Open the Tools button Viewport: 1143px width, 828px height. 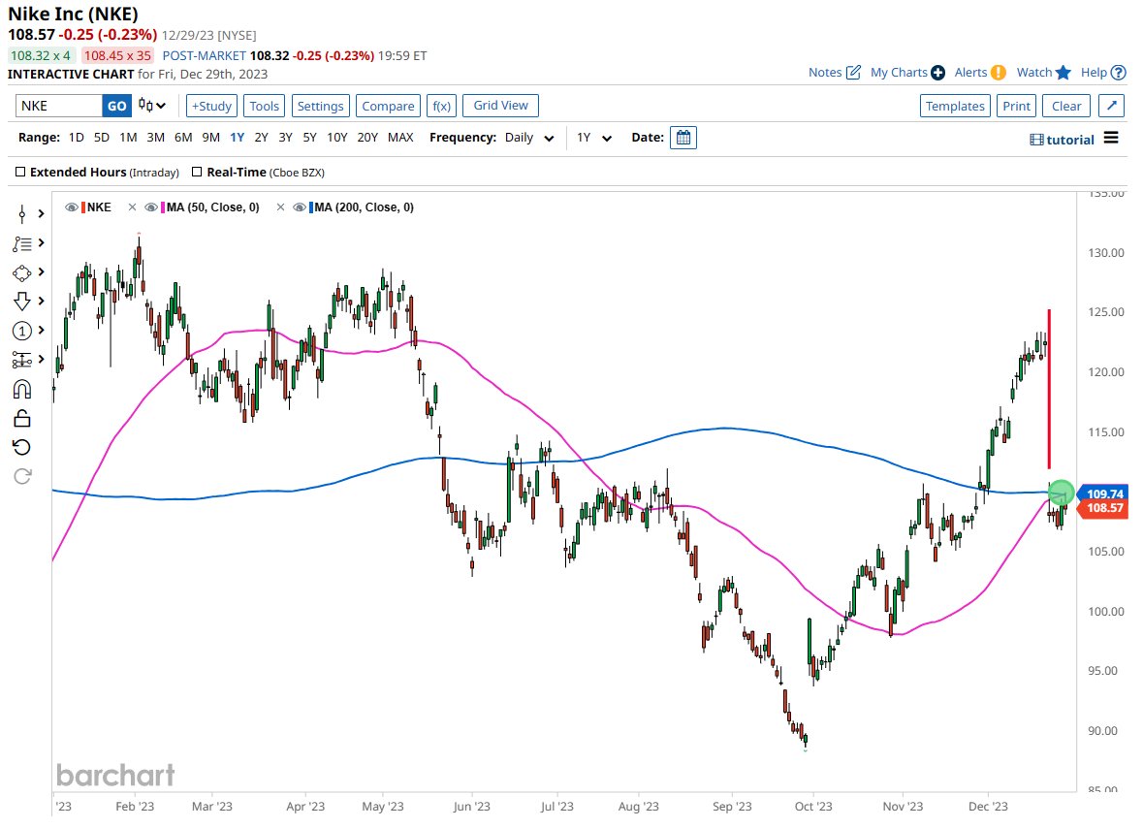(x=264, y=106)
